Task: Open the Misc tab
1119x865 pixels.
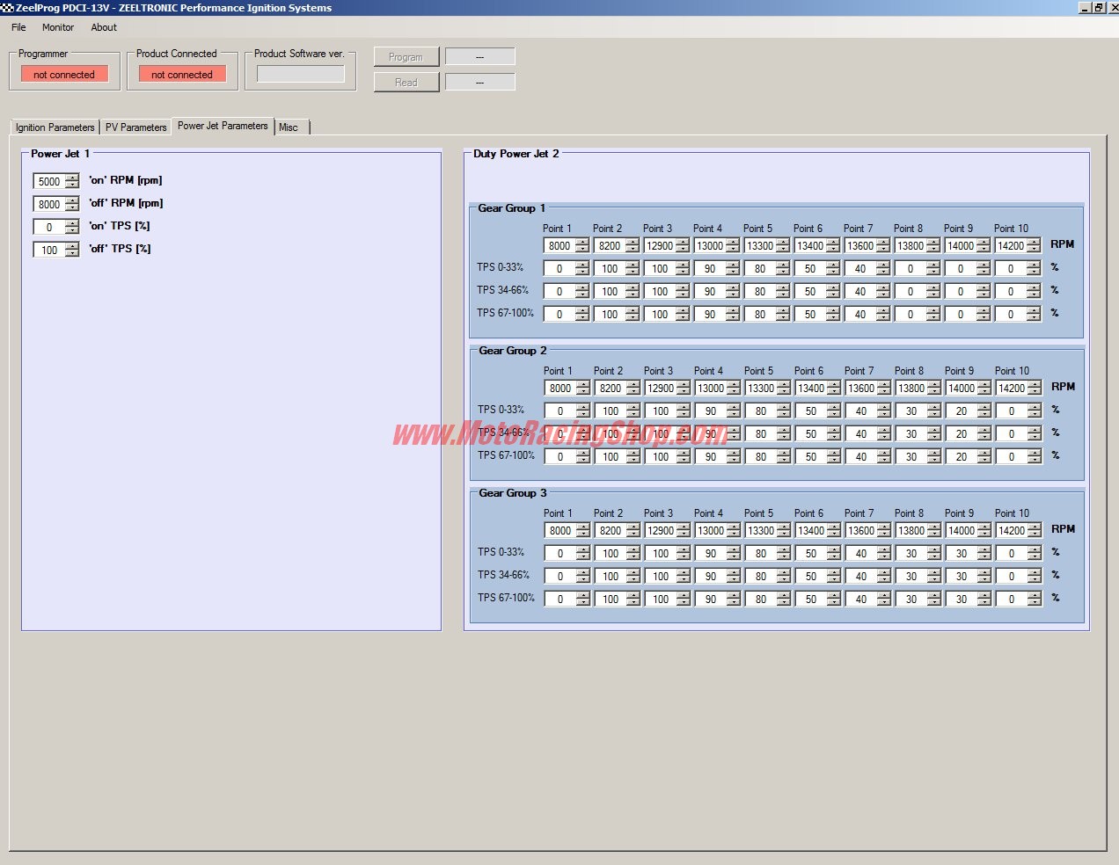Action: coord(289,127)
